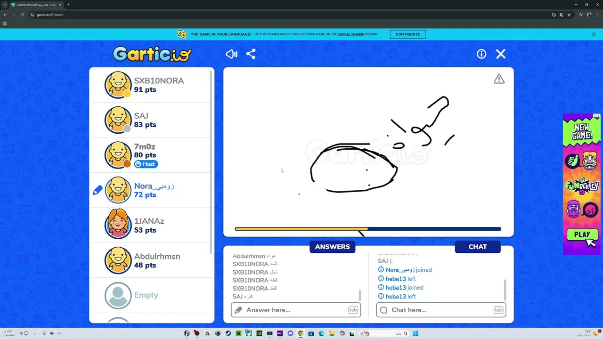603x339 pixels.
Task: Open the apps grid in bookmarks bar
Action: point(5,24)
